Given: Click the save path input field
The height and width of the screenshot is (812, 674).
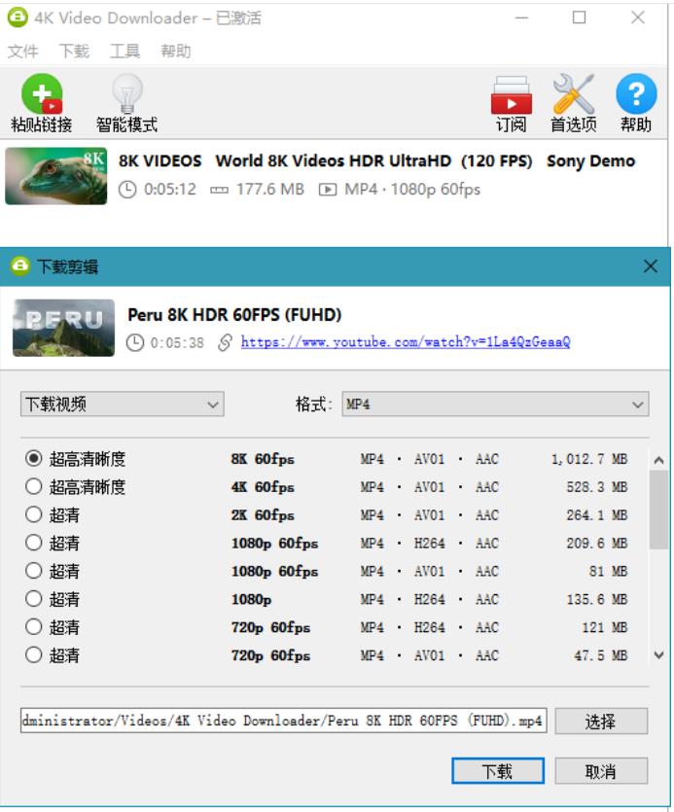Looking at the screenshot, I should (x=283, y=721).
